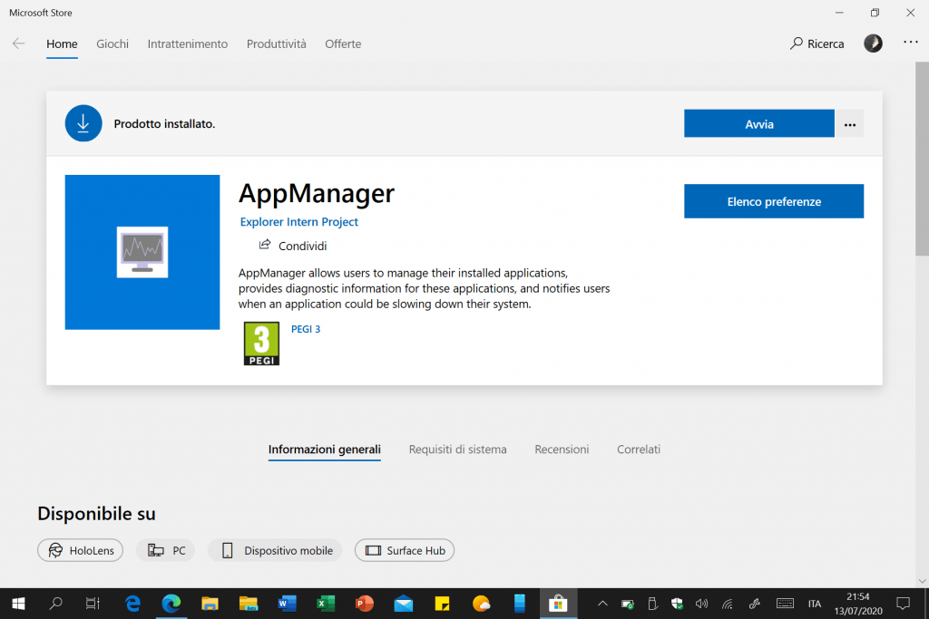929x619 pixels.
Task: Click the download status icon
Action: 83,123
